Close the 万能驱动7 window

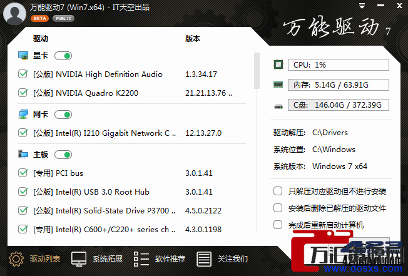399,6
